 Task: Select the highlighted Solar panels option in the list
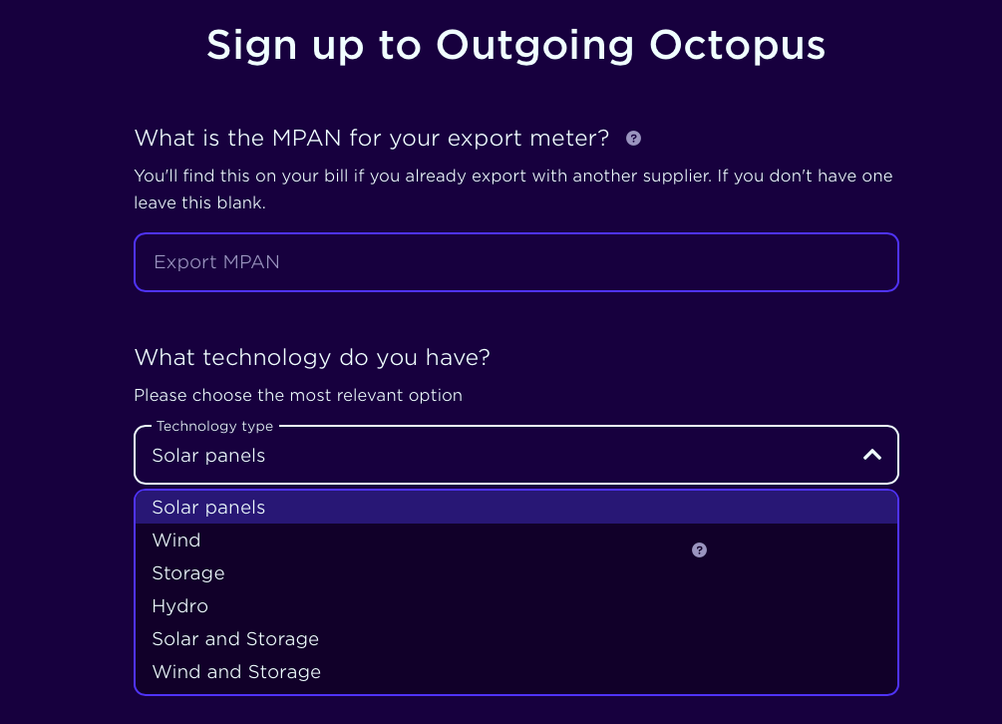[x=516, y=508]
